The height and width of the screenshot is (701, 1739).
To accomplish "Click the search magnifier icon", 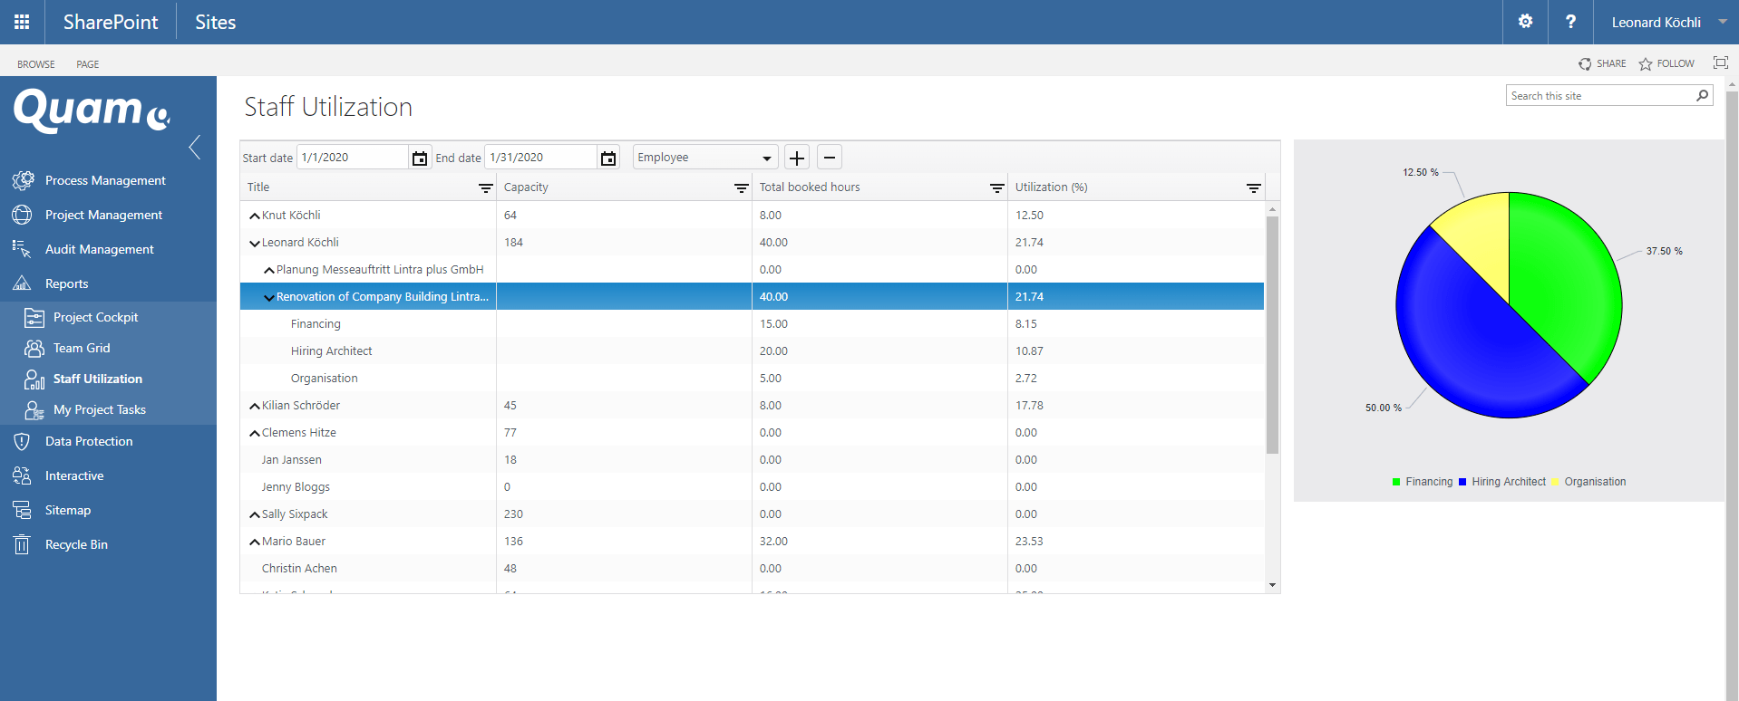I will click(x=1702, y=96).
